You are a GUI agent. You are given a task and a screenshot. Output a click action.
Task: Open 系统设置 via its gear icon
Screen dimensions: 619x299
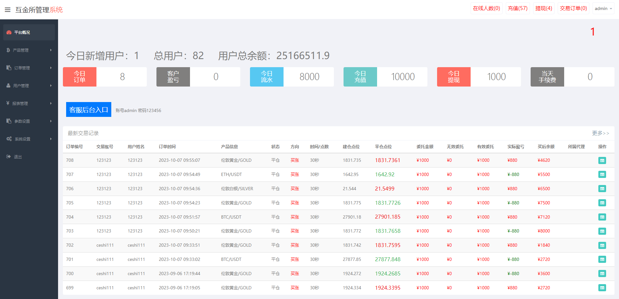point(9,139)
